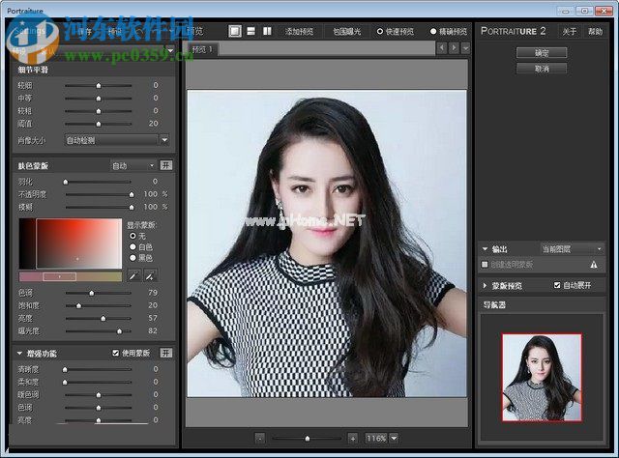Open the 116% zoom level dropdown
This screenshot has height=458, width=619.
click(395, 438)
